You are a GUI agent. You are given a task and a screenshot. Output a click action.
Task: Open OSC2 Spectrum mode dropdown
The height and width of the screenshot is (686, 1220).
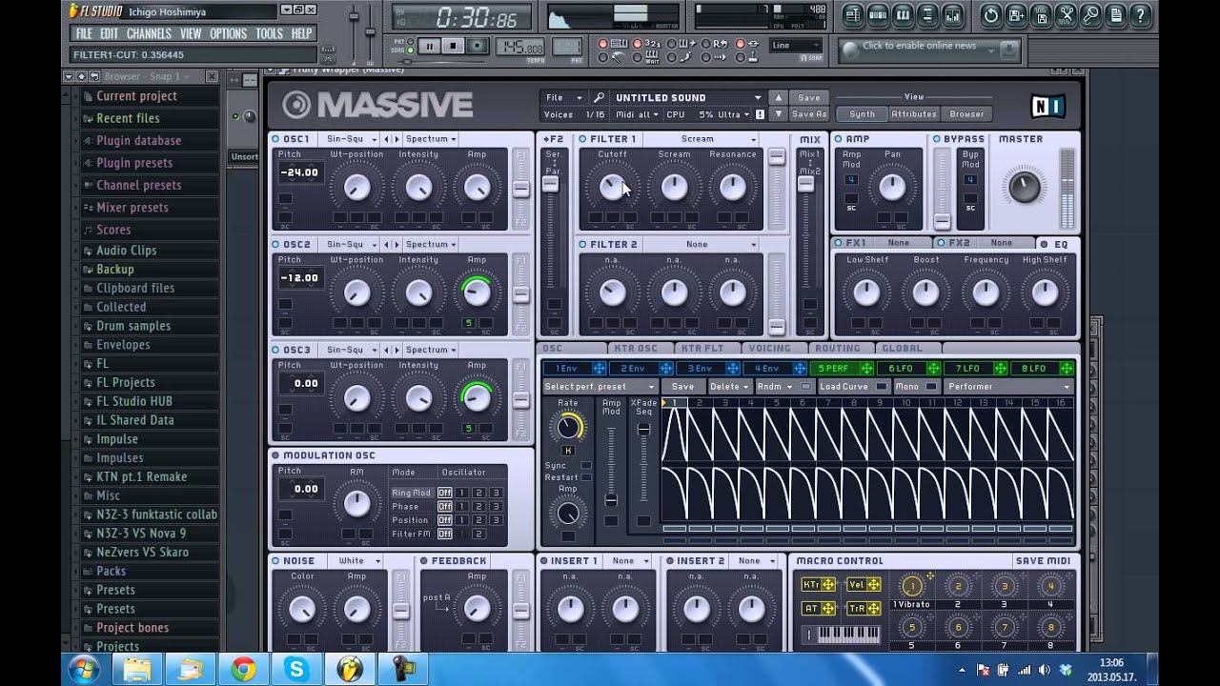(431, 245)
